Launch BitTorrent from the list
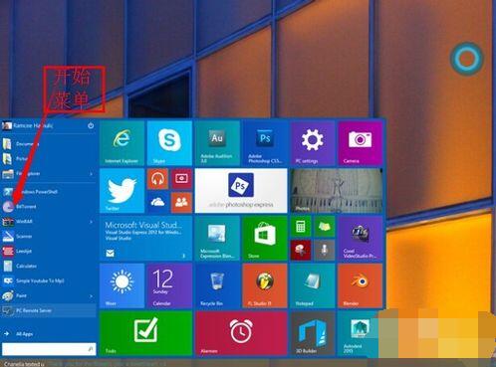 click(49, 207)
